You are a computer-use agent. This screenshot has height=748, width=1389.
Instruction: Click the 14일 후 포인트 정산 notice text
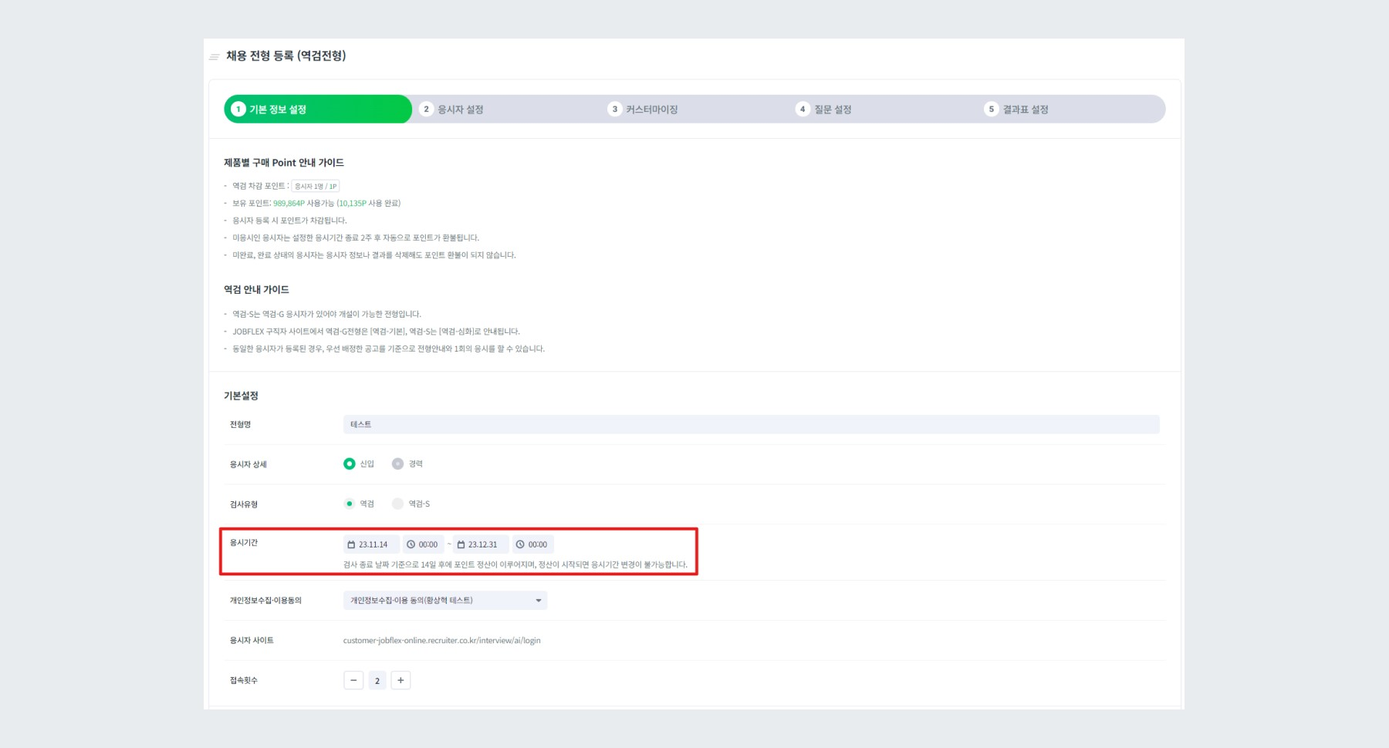pyautogui.click(x=515, y=564)
